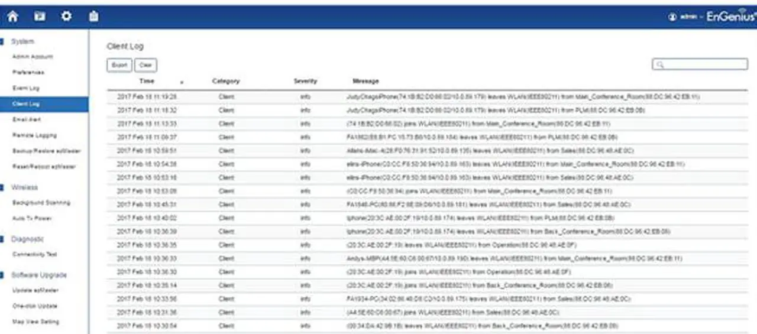Click the 2017 Feb 18 11:19:28 log entry time

[147, 96]
